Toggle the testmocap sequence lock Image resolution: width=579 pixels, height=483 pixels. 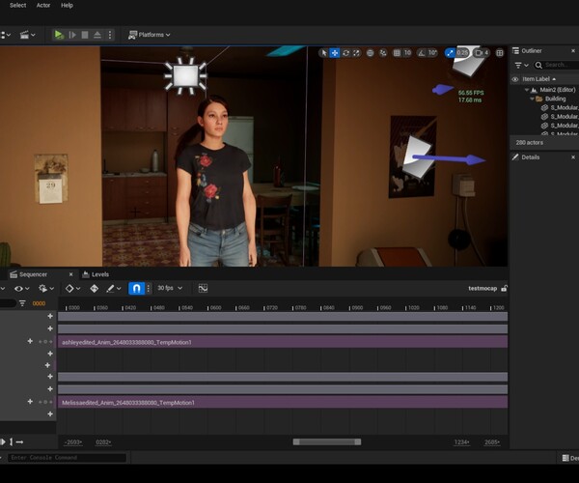click(504, 288)
